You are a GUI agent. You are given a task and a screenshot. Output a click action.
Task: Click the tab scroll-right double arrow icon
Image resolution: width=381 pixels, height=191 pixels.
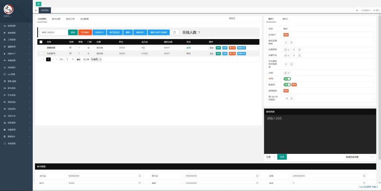tap(357, 10)
